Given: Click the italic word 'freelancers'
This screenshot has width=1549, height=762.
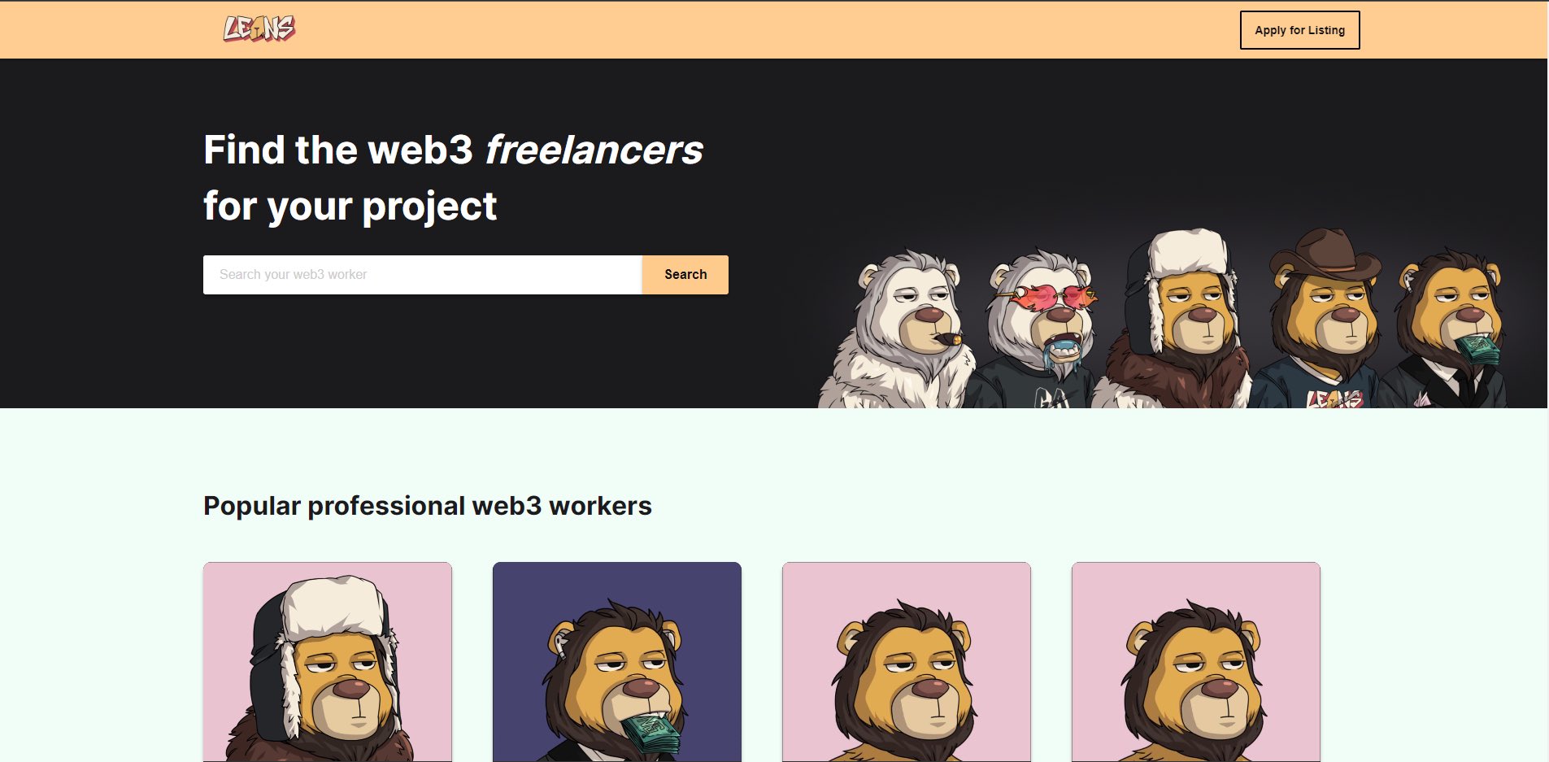Looking at the screenshot, I should 594,150.
